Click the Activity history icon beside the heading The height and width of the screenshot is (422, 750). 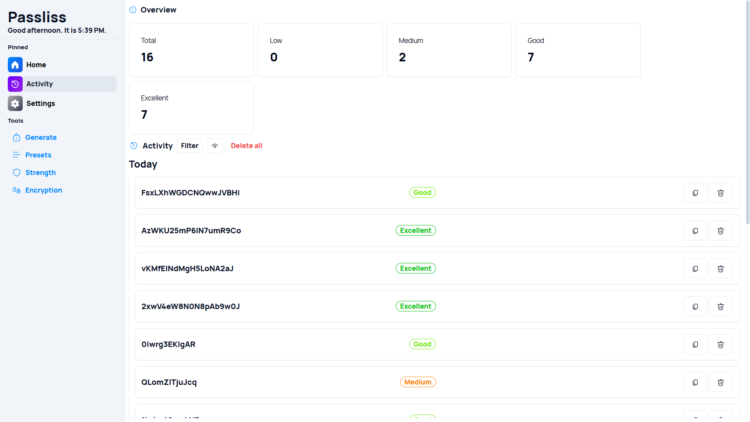click(x=134, y=146)
